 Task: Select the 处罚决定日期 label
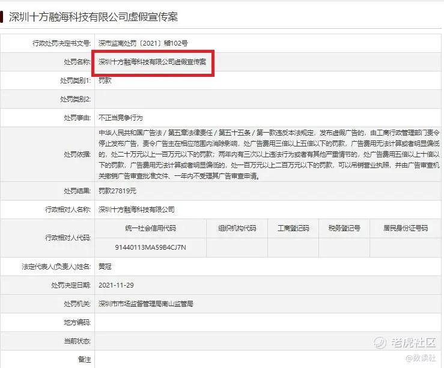pyautogui.click(x=71, y=285)
